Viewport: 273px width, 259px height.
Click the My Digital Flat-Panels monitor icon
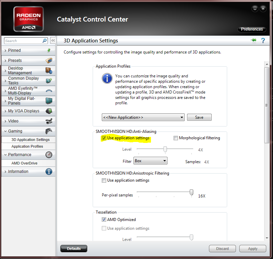click(x=49, y=101)
